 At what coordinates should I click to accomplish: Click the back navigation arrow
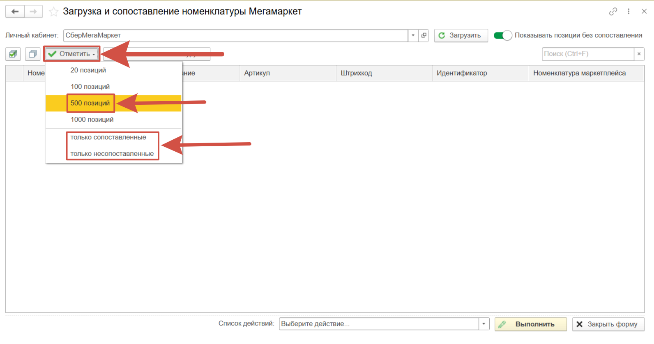pyautogui.click(x=15, y=12)
